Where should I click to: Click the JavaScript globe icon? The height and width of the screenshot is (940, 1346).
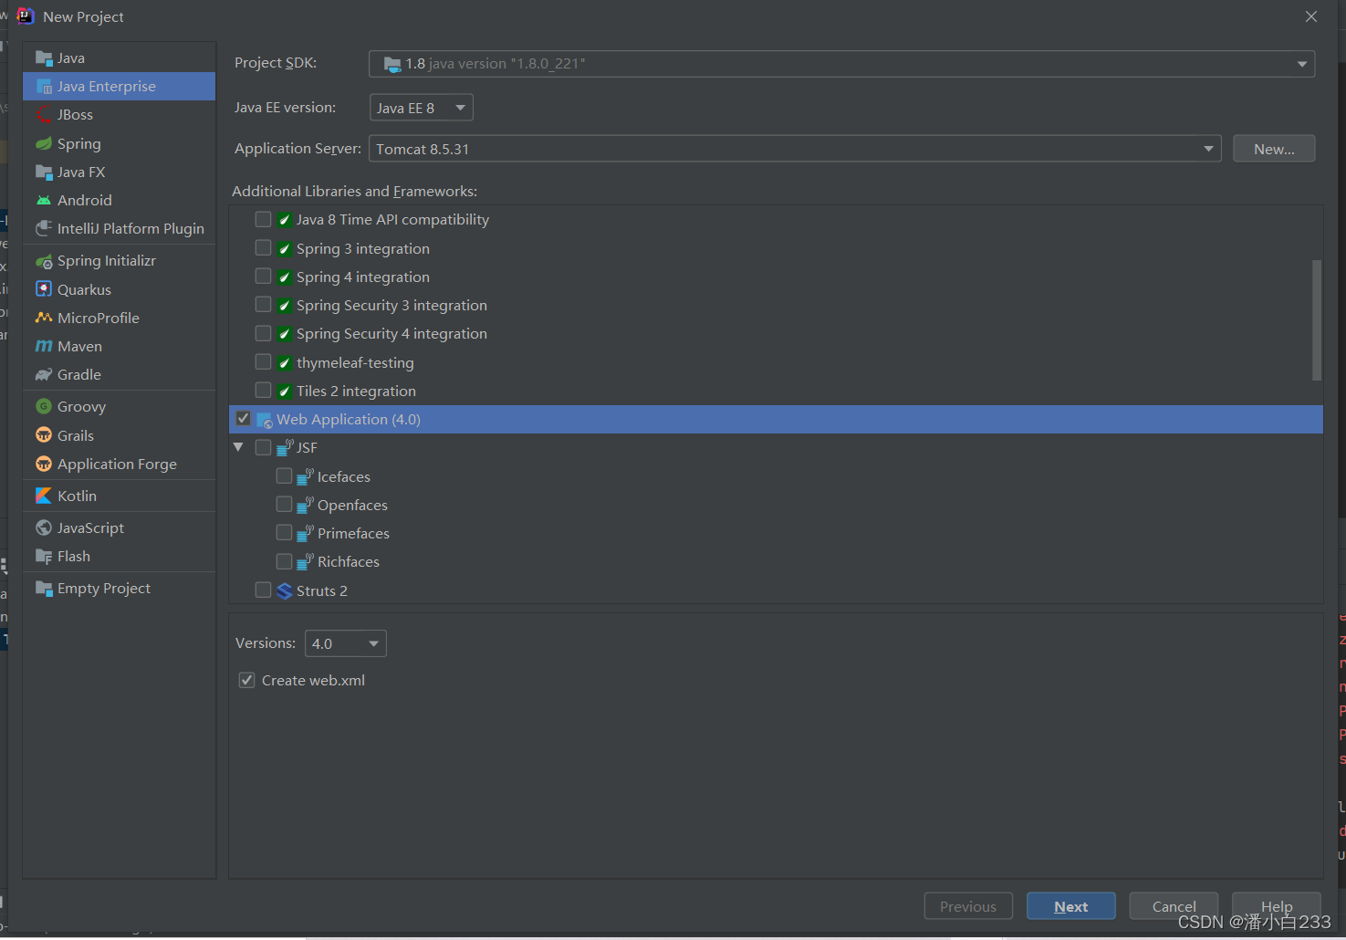pyautogui.click(x=44, y=527)
